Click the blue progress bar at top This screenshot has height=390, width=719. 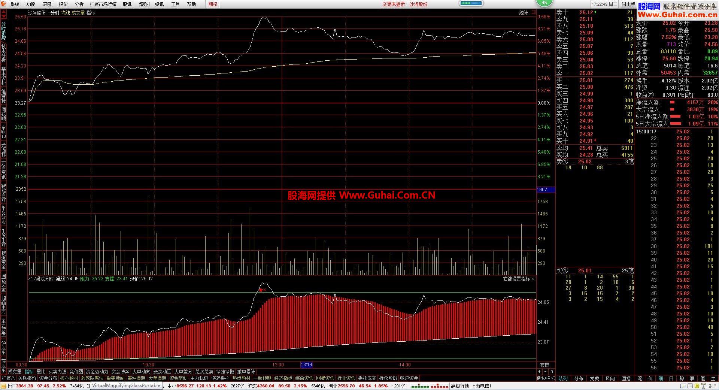click(x=471, y=3)
